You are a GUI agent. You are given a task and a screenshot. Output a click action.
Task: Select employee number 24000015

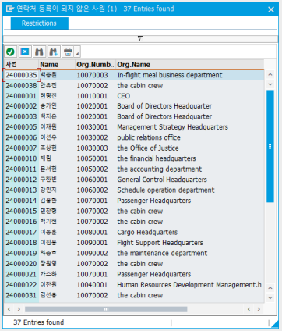21,211
